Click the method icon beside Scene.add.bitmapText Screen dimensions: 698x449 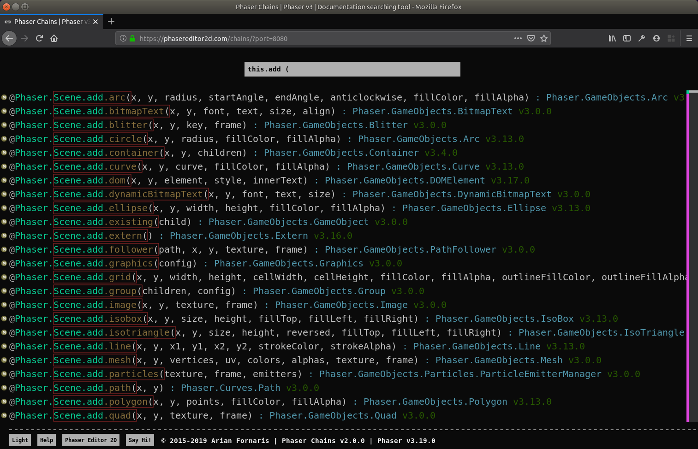pos(4,111)
